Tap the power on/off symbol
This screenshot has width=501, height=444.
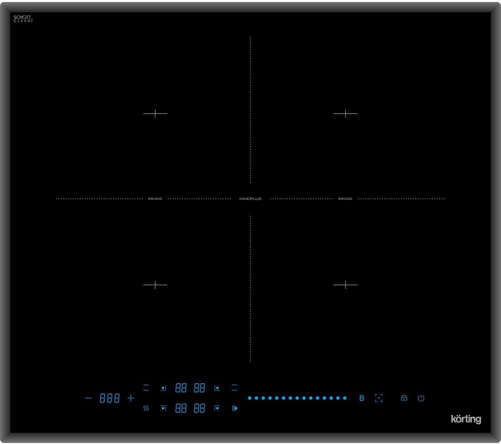coord(421,398)
